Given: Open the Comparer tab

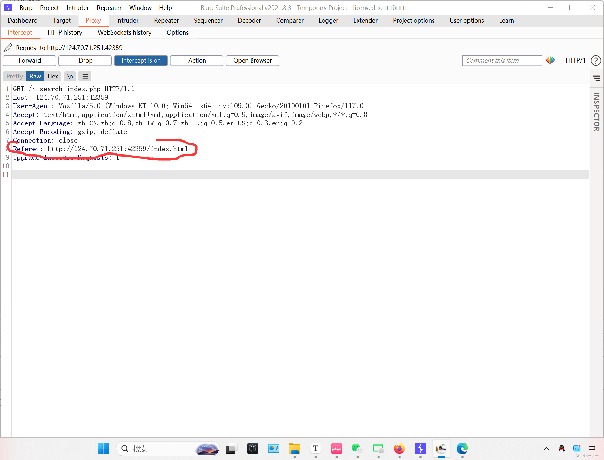Looking at the screenshot, I should (290, 20).
